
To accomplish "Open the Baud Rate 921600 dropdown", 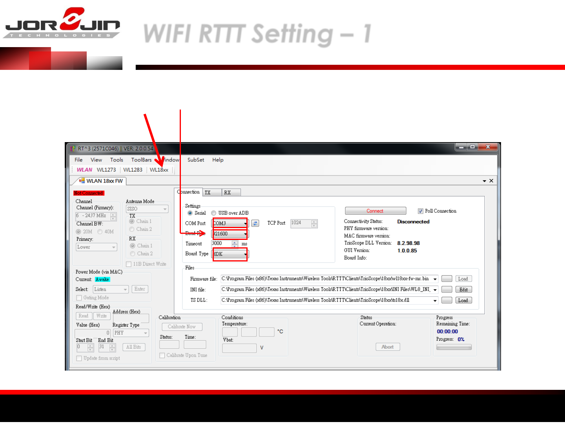I will 230,234.
